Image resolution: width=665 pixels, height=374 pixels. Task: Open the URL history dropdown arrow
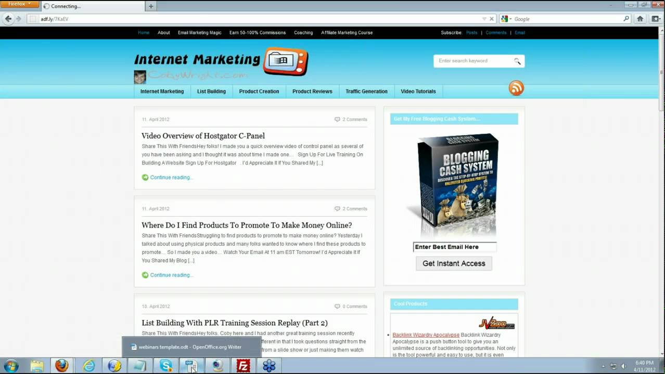pyautogui.click(x=484, y=19)
